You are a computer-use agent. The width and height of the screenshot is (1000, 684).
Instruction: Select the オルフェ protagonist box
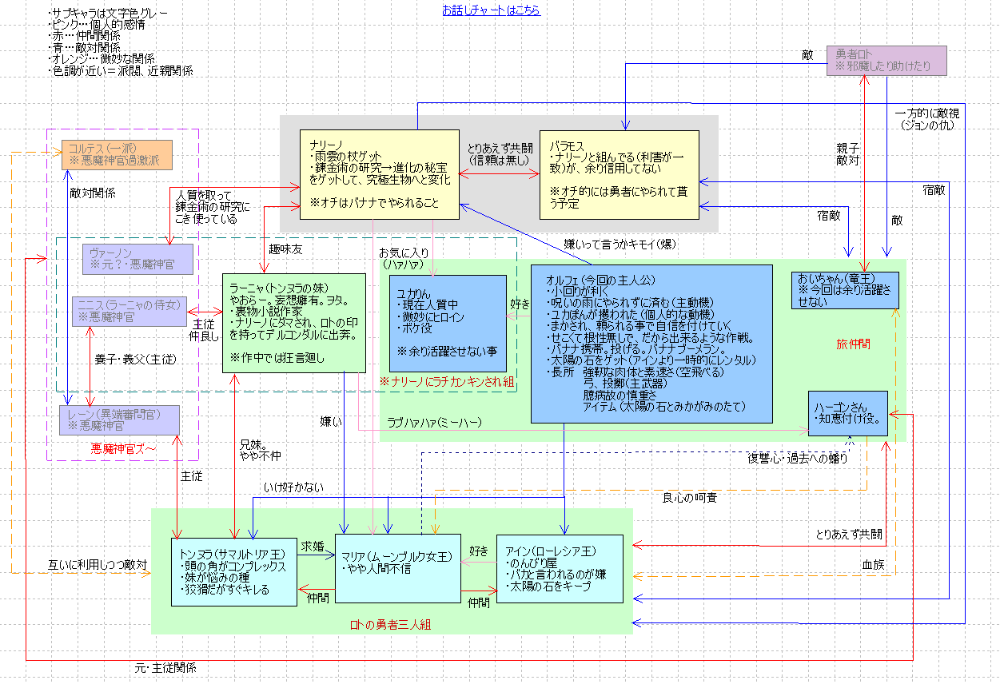pos(652,344)
